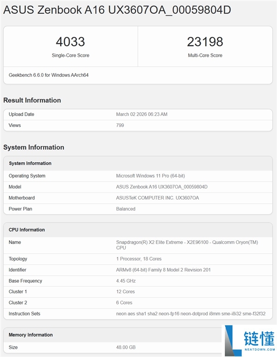Select the March 02 2026 06:23 AM value
This screenshot has width=277, height=357.
coord(142,114)
